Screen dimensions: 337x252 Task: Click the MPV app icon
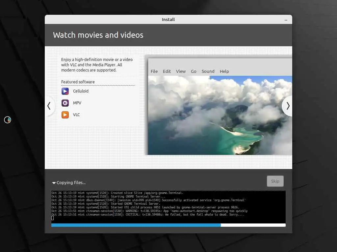pyautogui.click(x=65, y=103)
